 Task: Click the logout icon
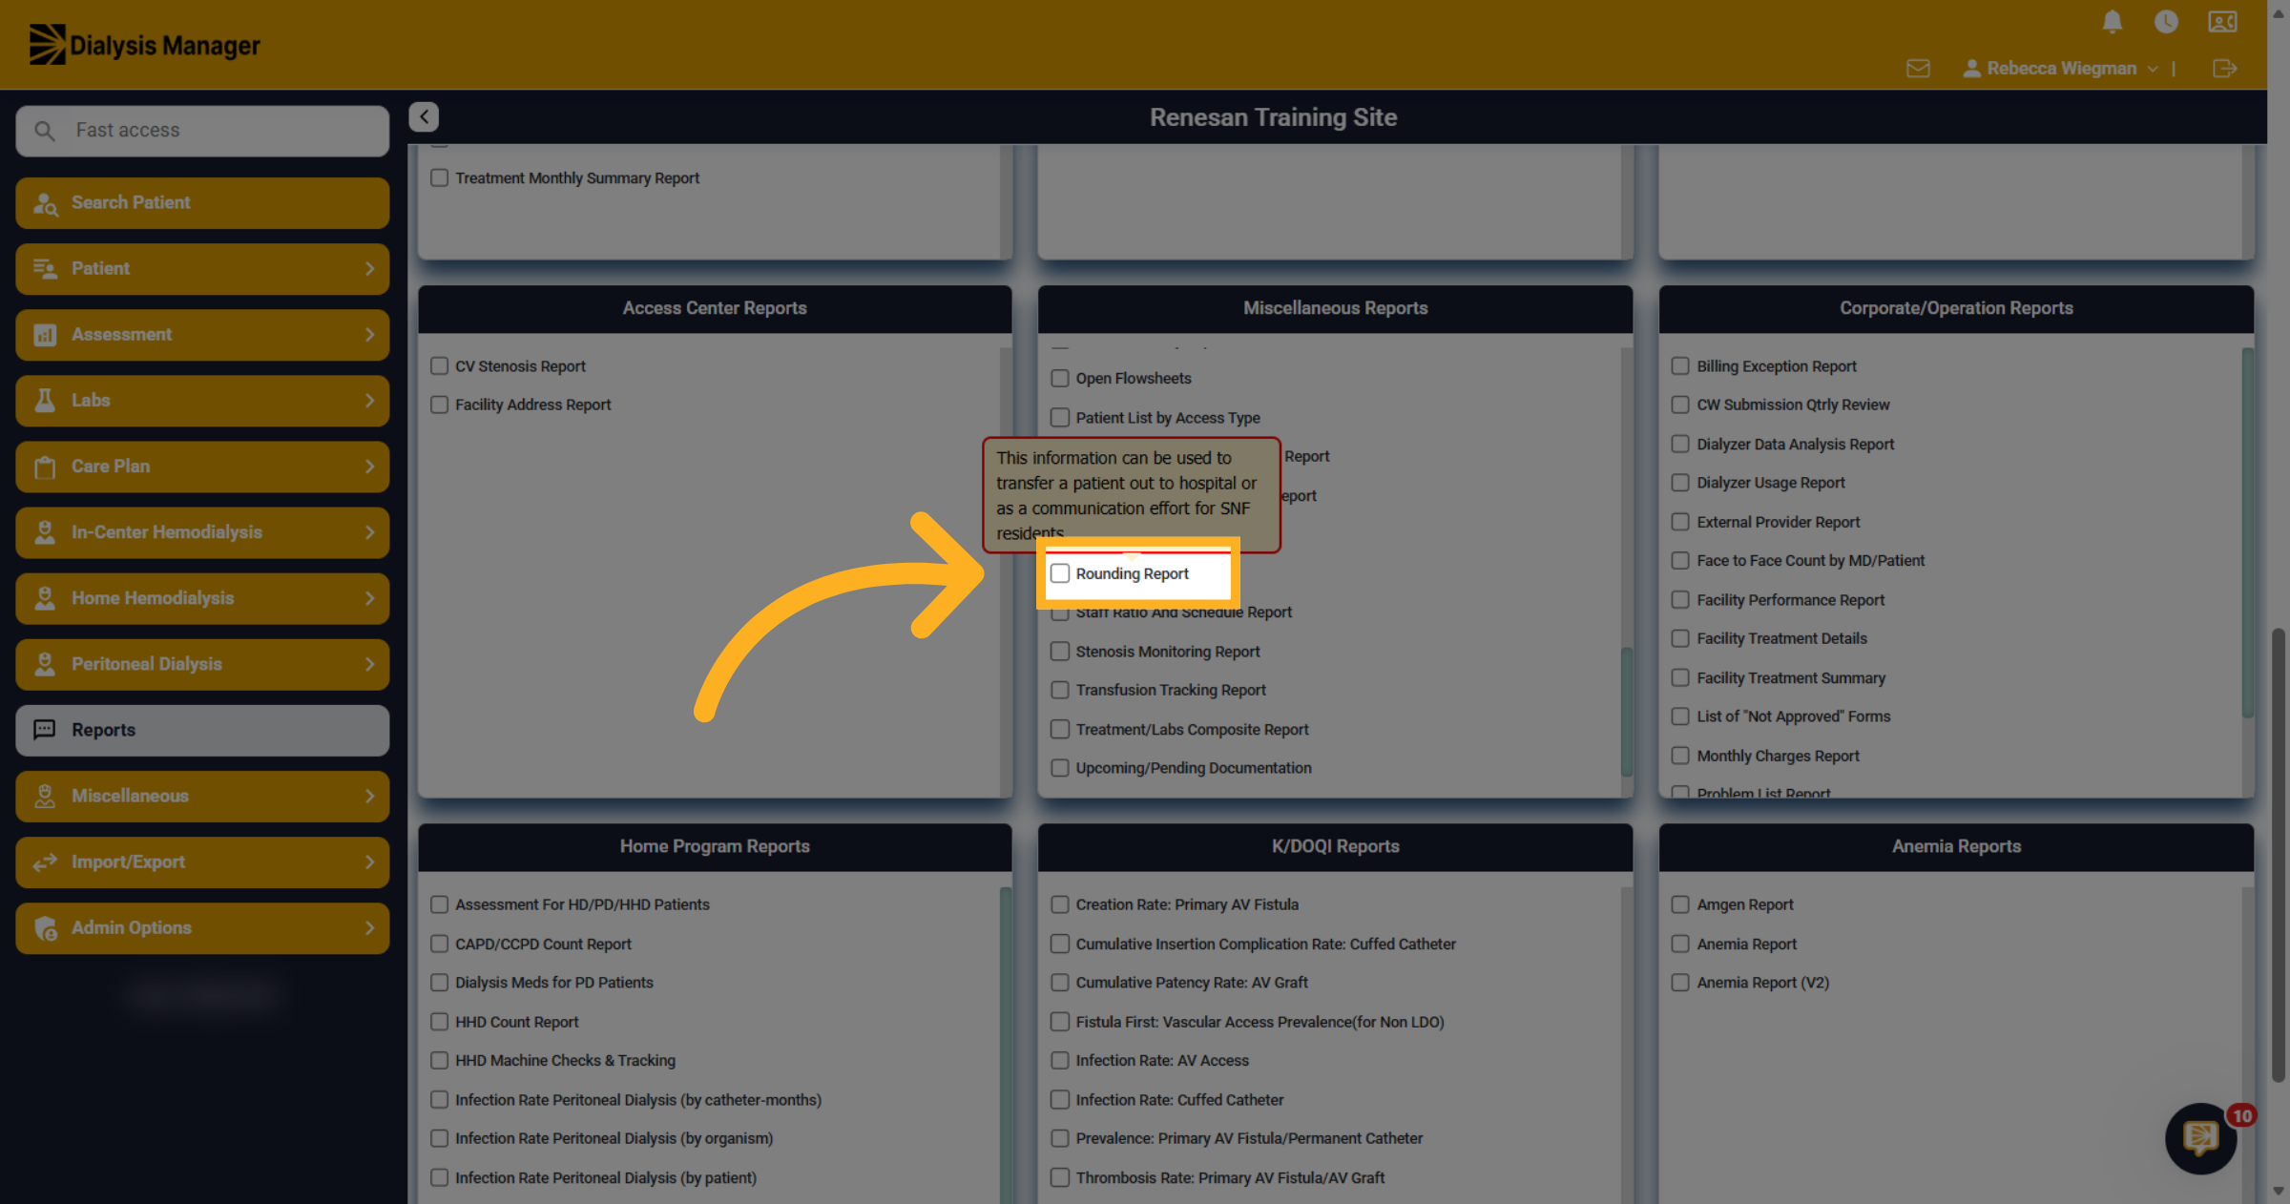(2224, 69)
